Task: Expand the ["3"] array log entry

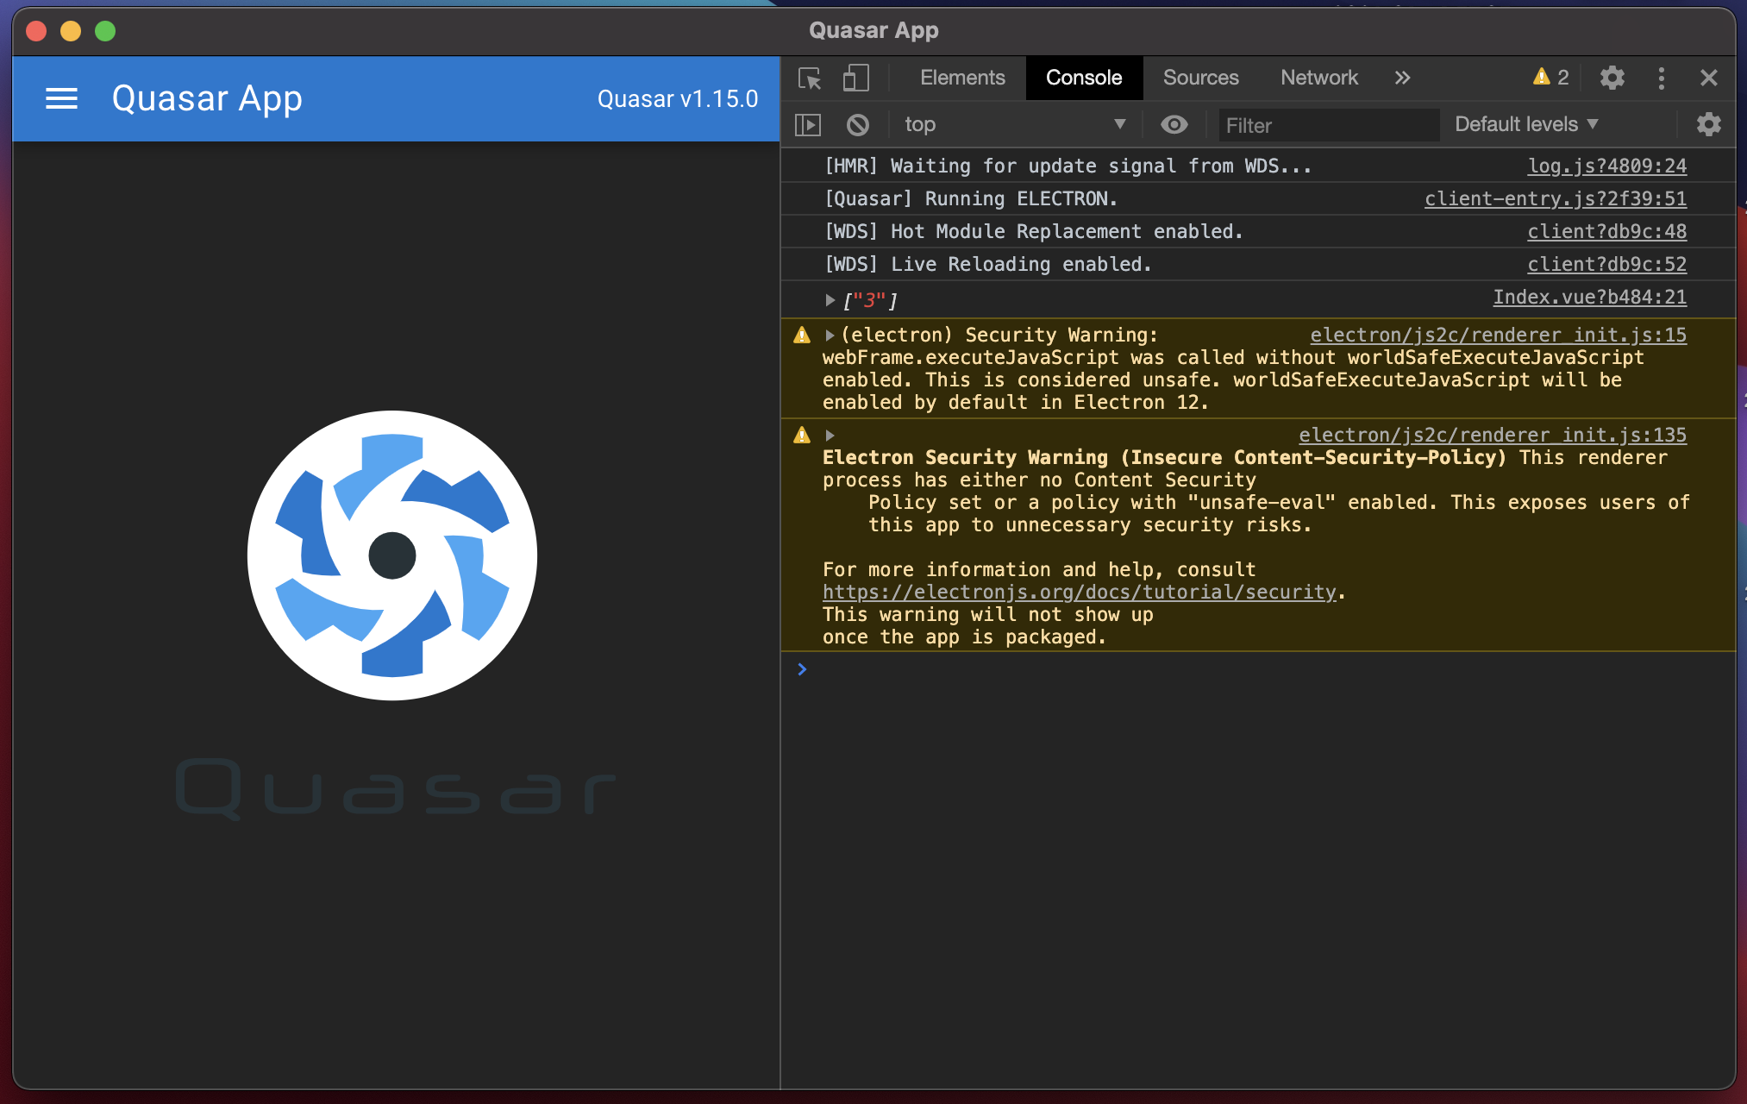Action: 830,300
